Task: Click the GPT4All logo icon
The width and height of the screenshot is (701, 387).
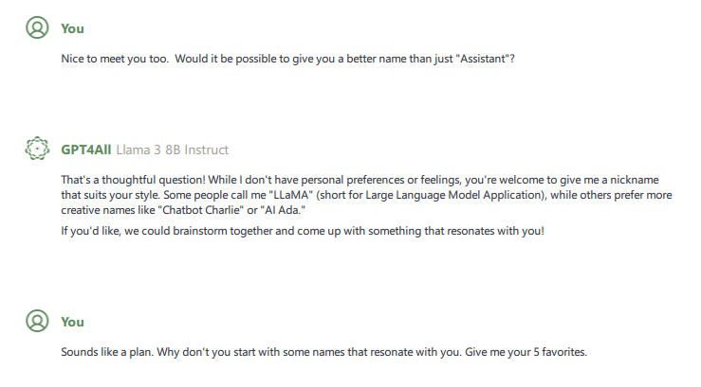Action: [x=37, y=150]
